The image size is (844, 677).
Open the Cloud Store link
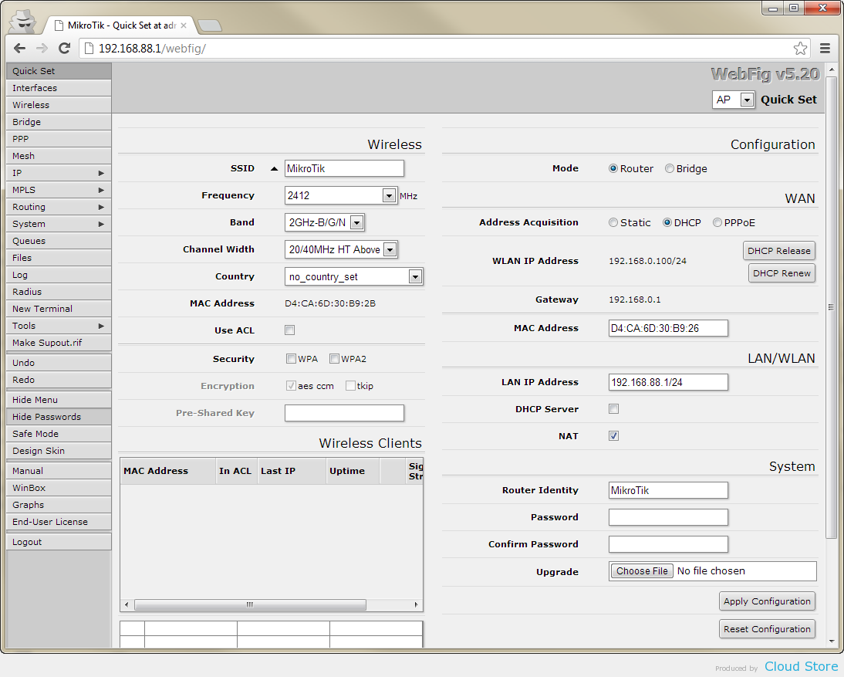coord(801,666)
